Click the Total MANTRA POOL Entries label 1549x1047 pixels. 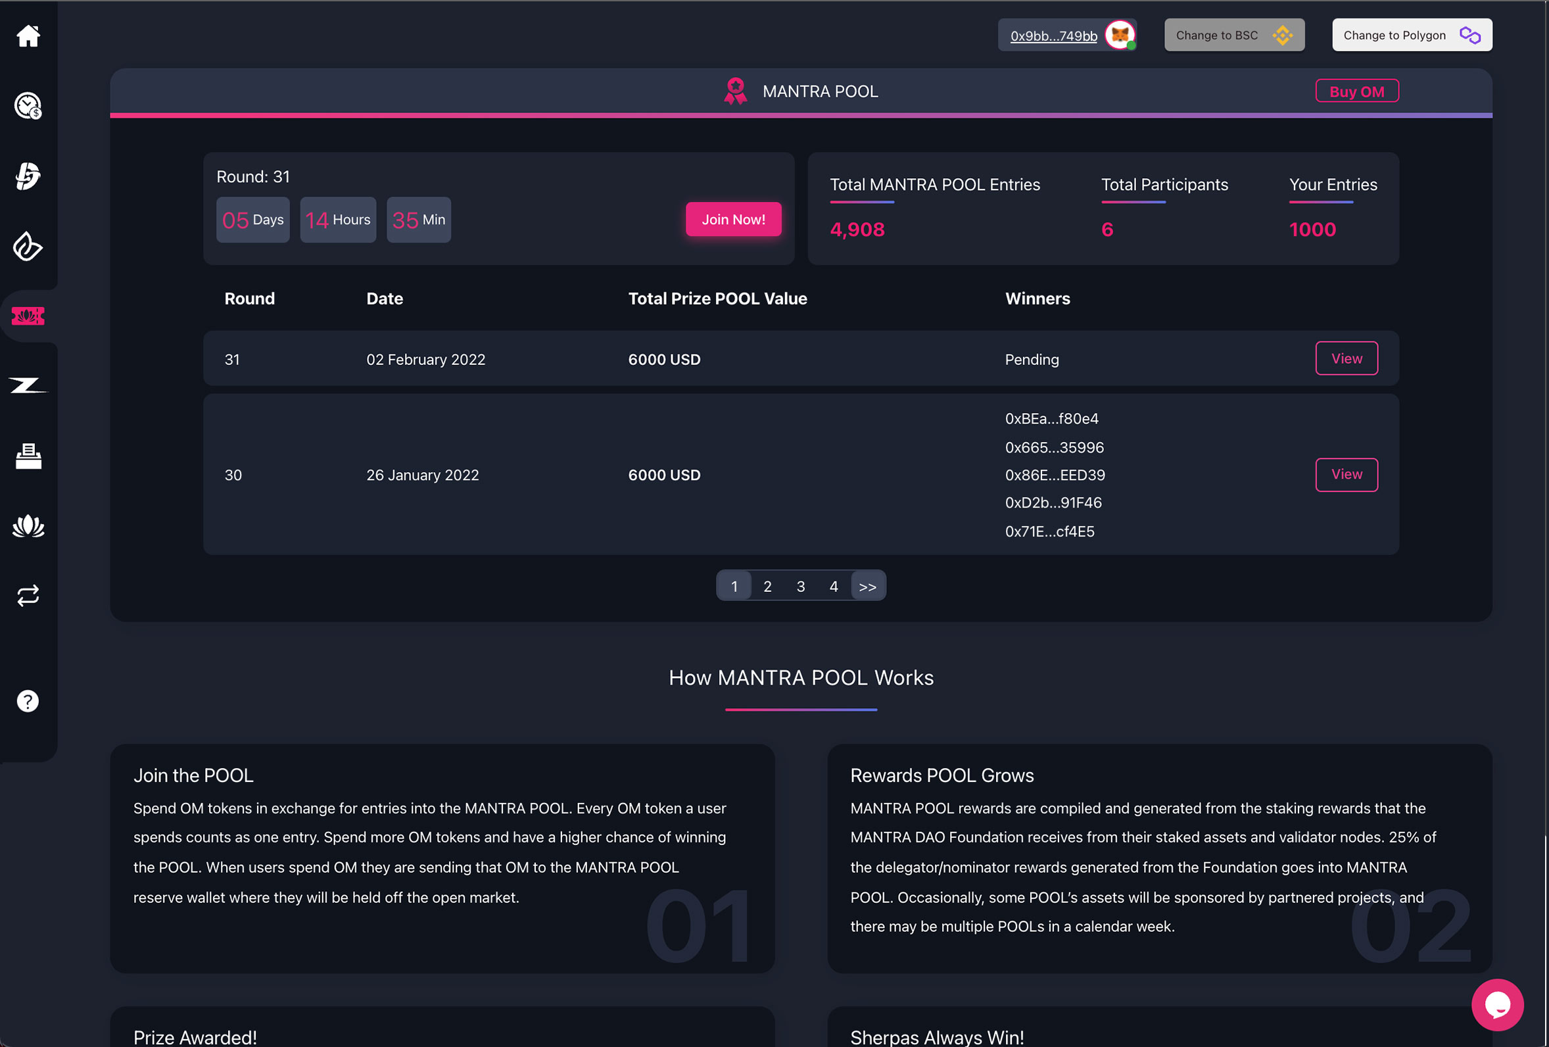(934, 185)
